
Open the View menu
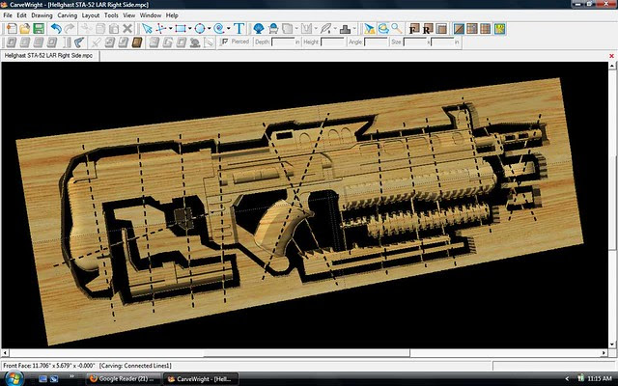tap(128, 15)
